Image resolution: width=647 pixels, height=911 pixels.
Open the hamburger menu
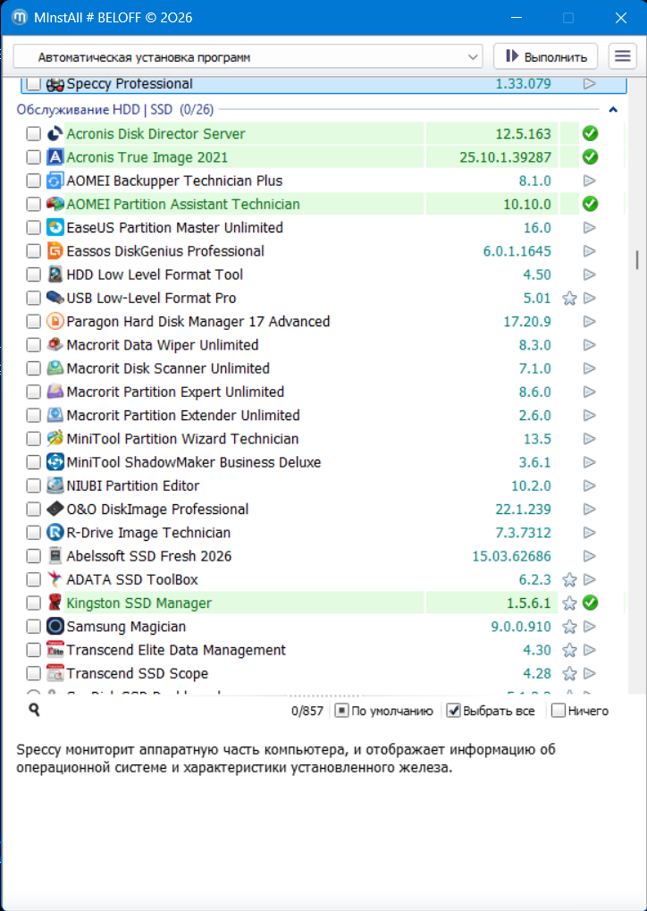point(622,56)
